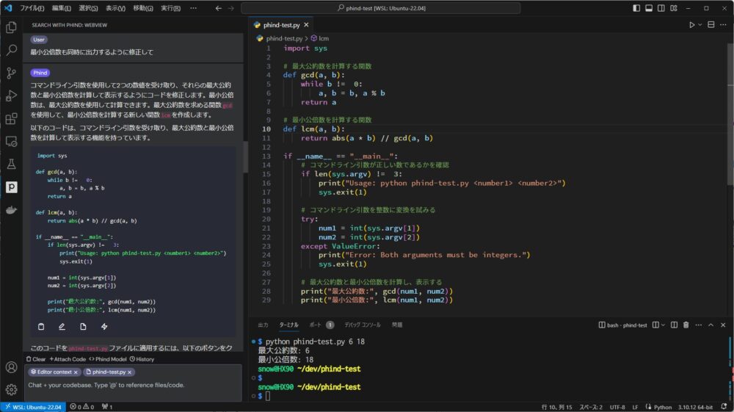Viewport: 734px width, 412px height.
Task: Open the 選択(S) menu
Action: [89, 8]
